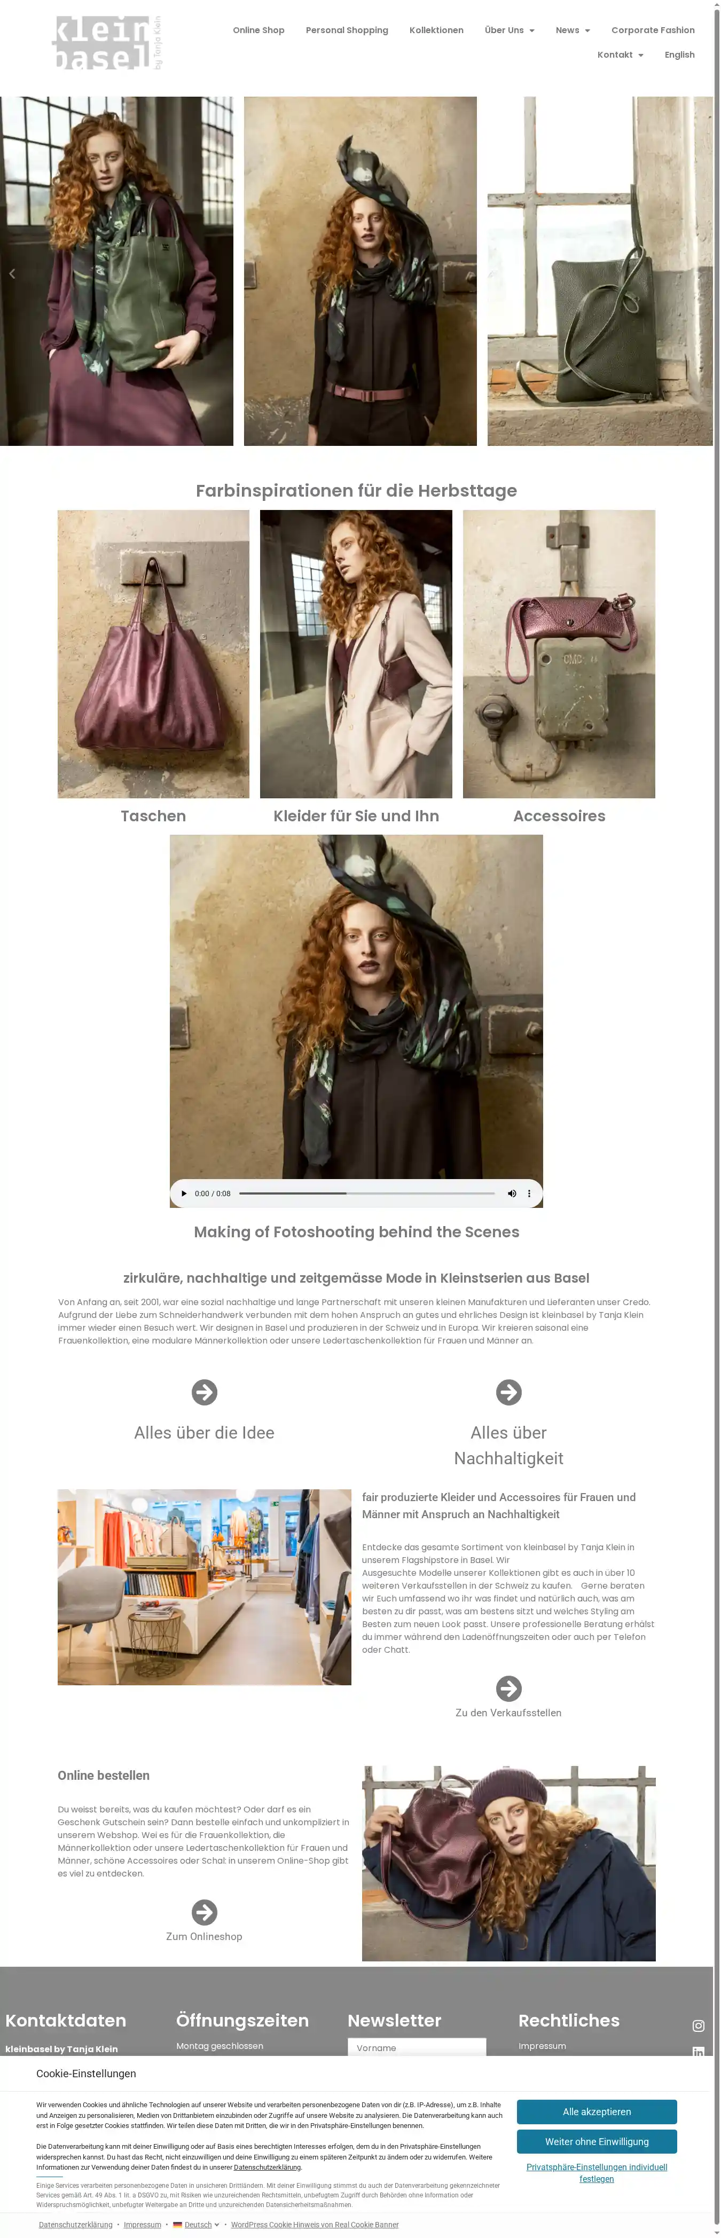721x2238 pixels.
Task: Click the arrow icon above Alles über die Idee
Action: (204, 1392)
